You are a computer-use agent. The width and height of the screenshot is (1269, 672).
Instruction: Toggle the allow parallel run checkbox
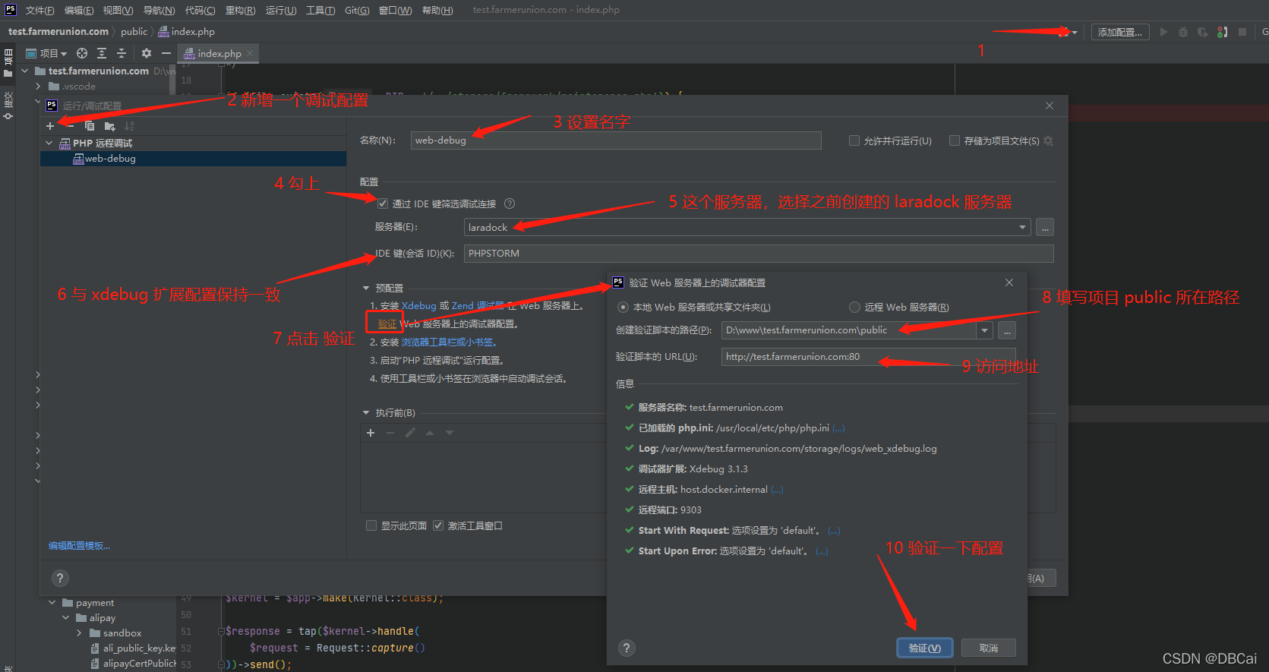click(854, 140)
